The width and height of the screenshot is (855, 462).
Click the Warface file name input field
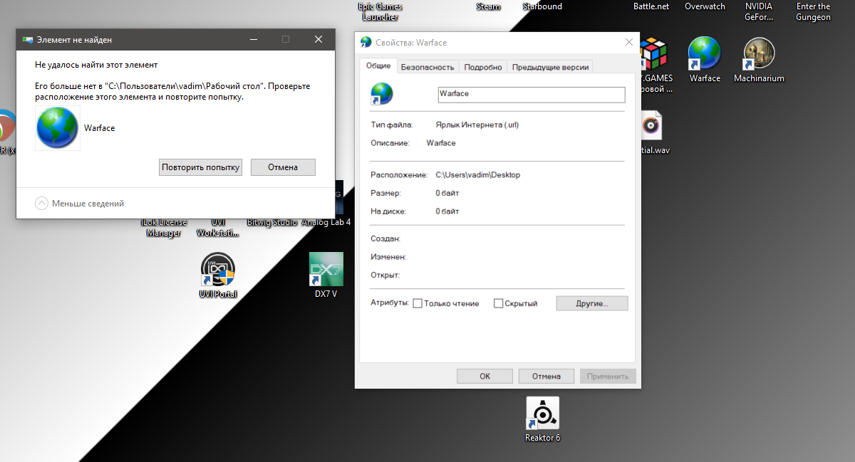[x=531, y=94]
